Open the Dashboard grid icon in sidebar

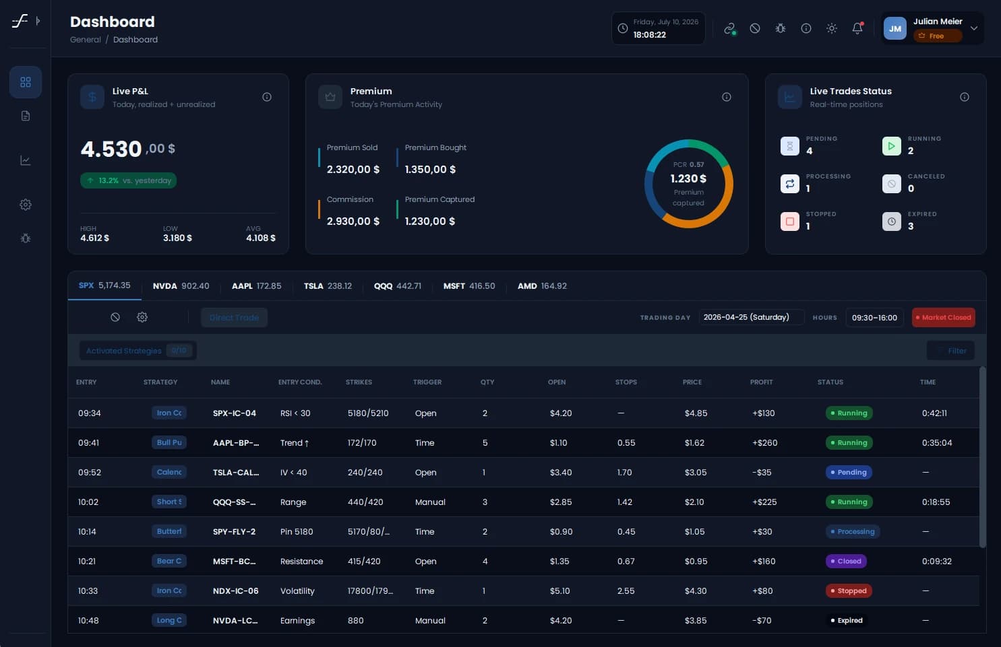[x=26, y=82]
